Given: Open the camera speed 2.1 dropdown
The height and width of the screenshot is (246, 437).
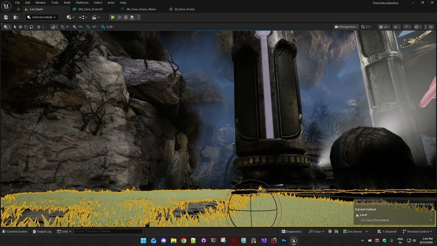Looking at the screenshot, I should (x=367, y=27).
